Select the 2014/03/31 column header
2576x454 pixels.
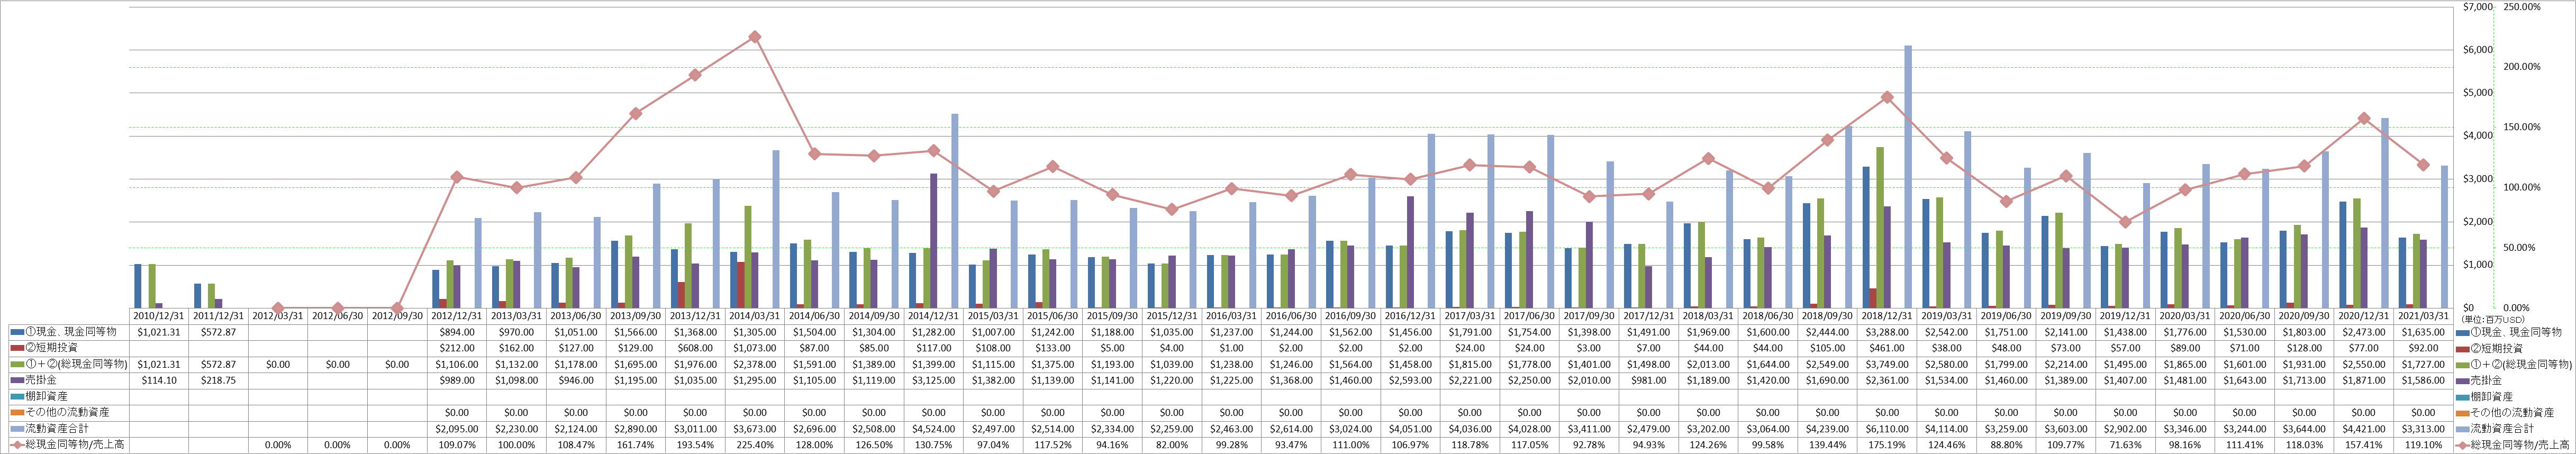tap(754, 316)
